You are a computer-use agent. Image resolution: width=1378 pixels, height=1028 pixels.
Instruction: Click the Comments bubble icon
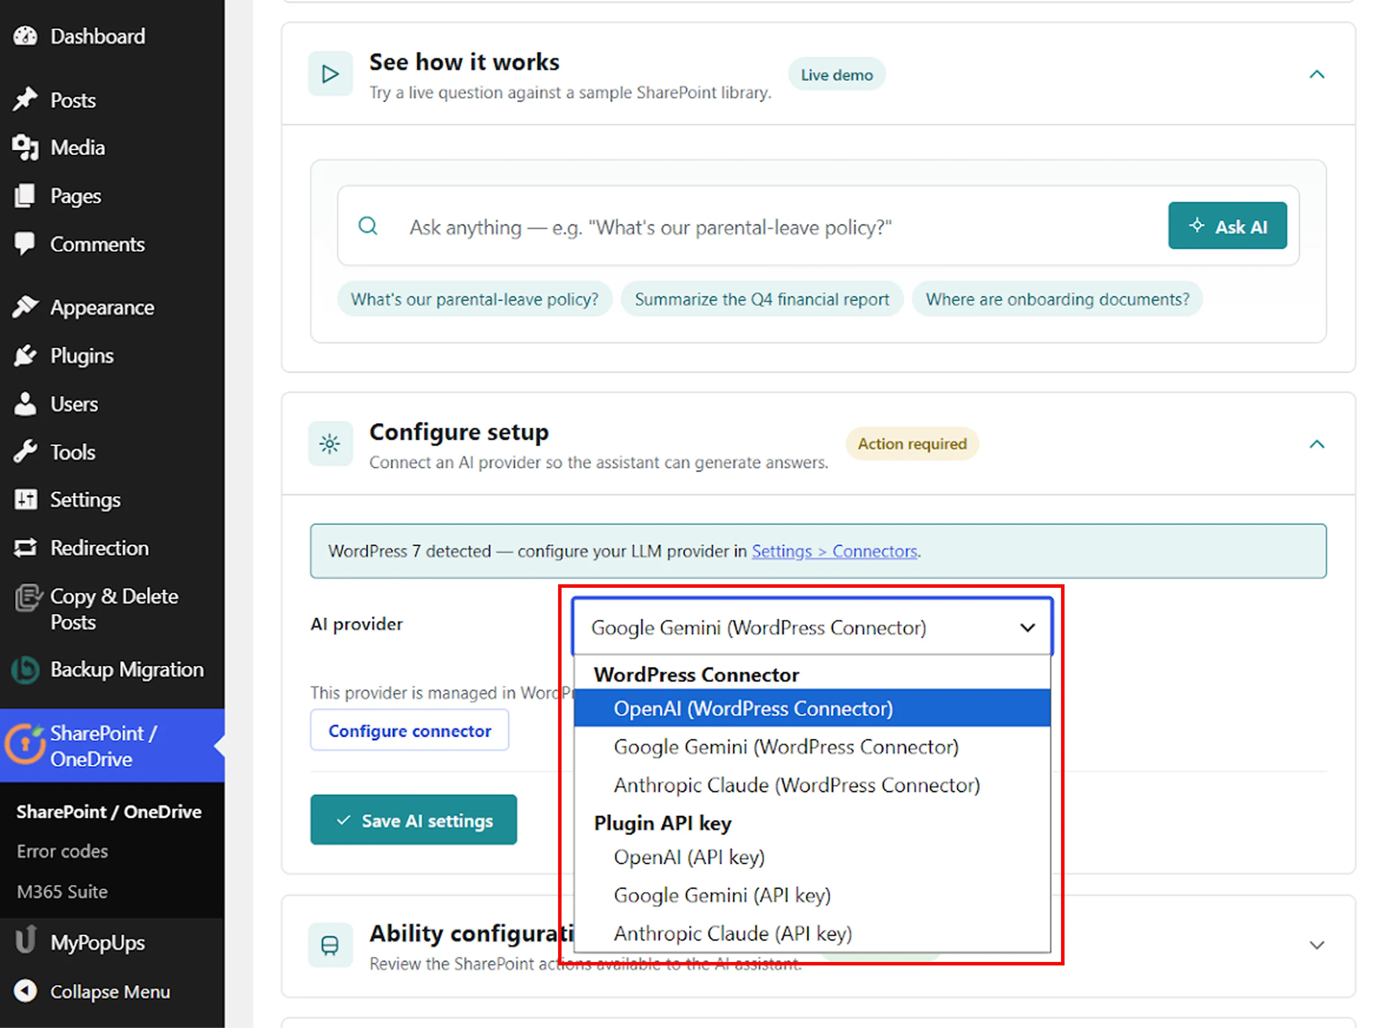[25, 244]
